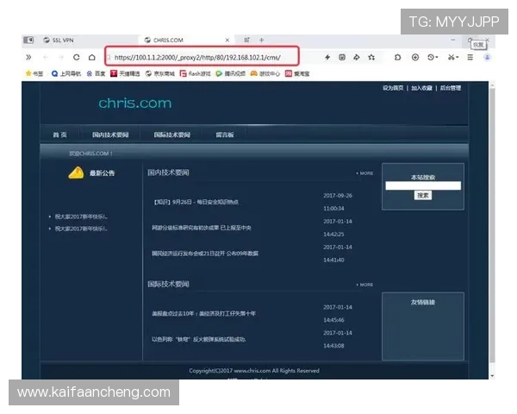The image size is (517, 414).
Task: Click the page vertical scrollbar
Action: pos(492,224)
